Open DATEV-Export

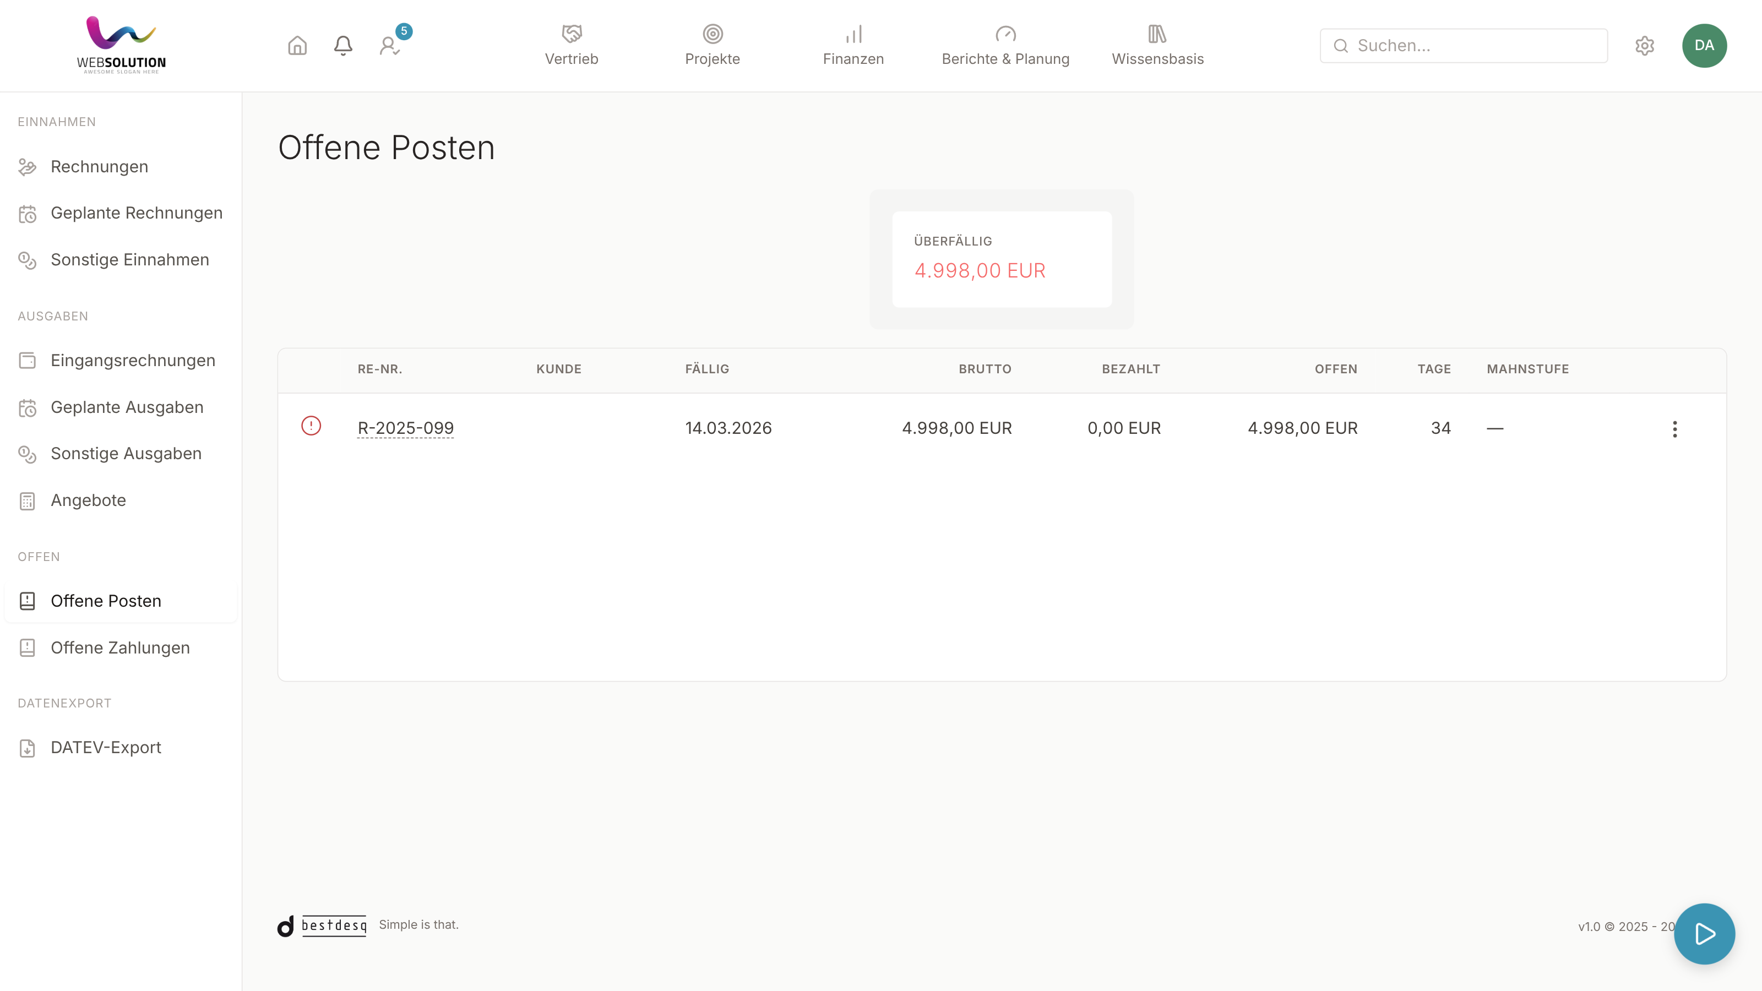click(x=121, y=748)
